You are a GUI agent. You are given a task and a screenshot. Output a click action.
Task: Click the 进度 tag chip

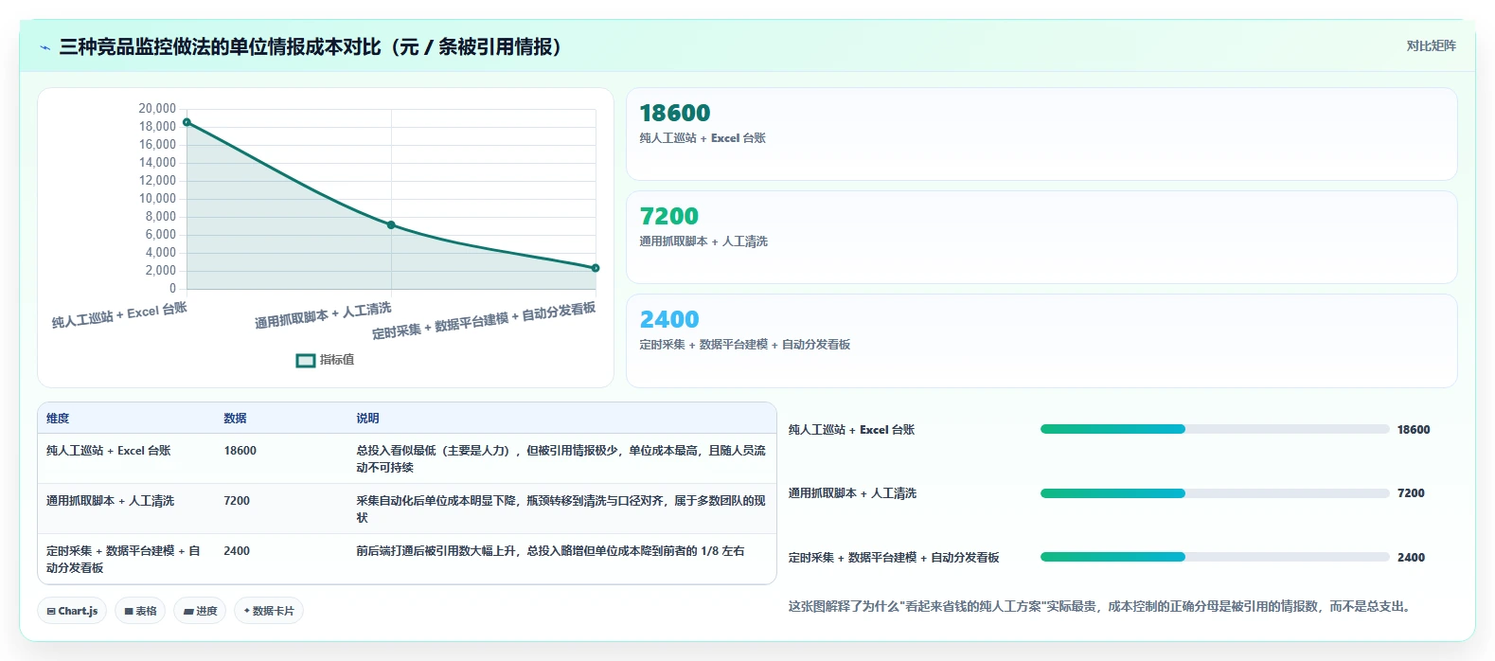click(x=200, y=611)
